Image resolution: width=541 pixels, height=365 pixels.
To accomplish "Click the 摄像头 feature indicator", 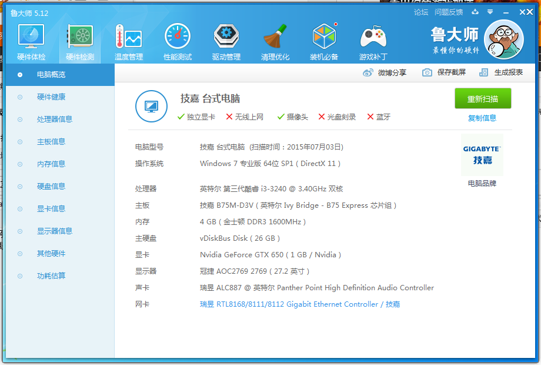I will pyautogui.click(x=293, y=117).
